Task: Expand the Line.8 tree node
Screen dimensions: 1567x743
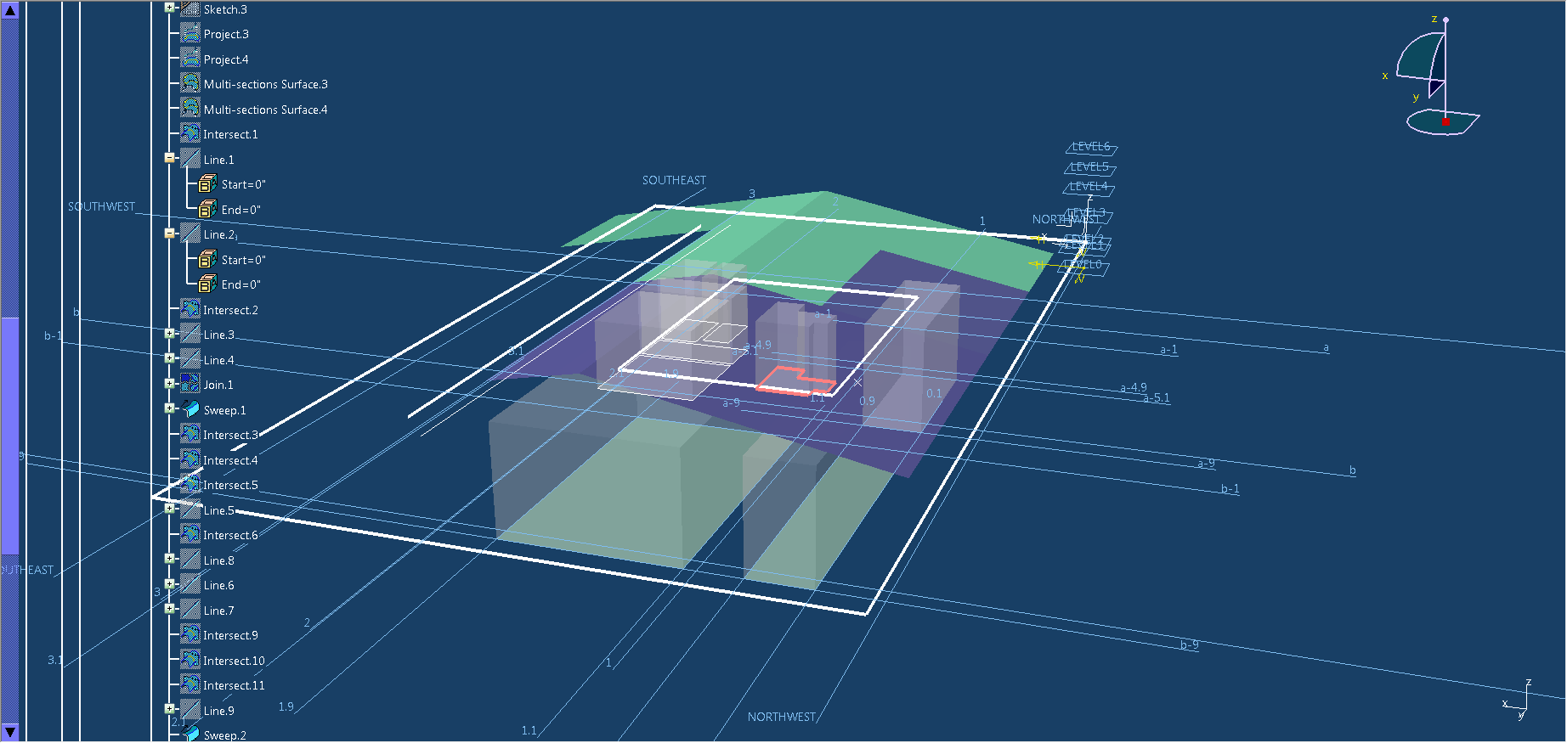Action: (x=169, y=559)
